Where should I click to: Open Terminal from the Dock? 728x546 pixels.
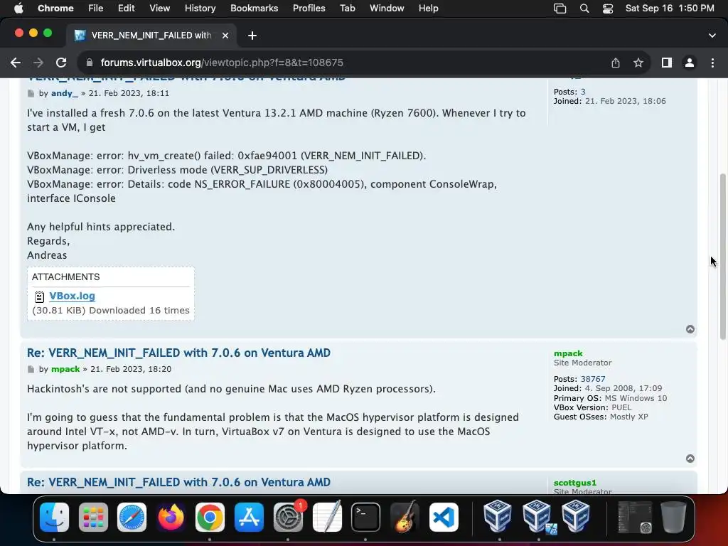pos(366,518)
